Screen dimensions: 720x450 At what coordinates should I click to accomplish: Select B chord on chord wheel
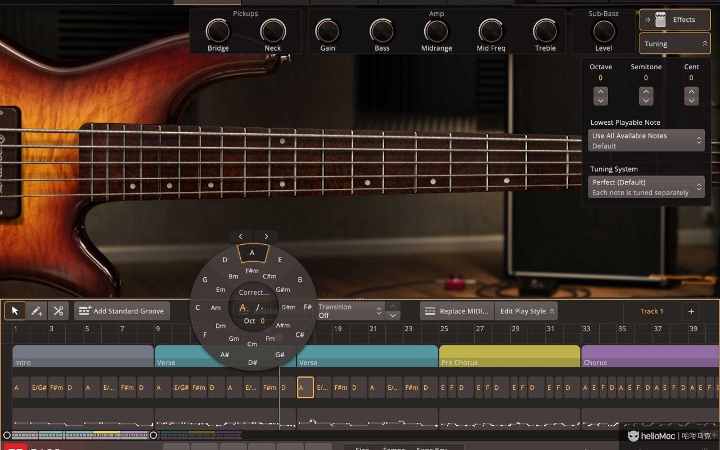pyautogui.click(x=300, y=280)
